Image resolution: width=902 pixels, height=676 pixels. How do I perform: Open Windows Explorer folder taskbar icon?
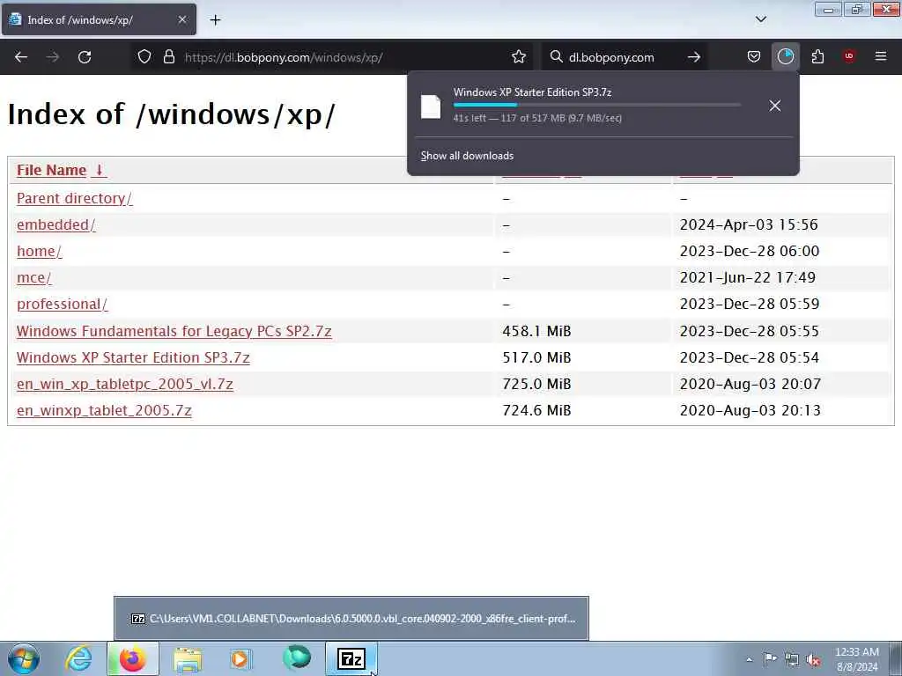coord(188,659)
